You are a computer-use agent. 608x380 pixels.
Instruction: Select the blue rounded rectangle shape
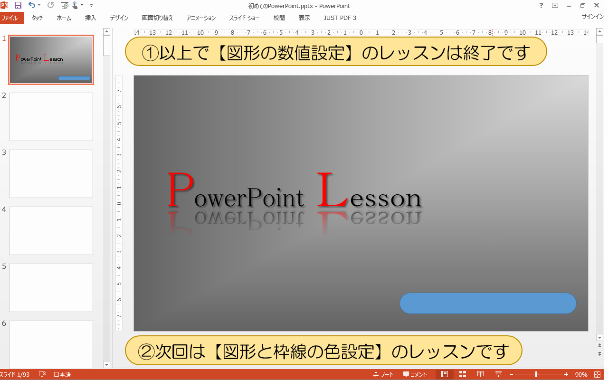point(488,303)
